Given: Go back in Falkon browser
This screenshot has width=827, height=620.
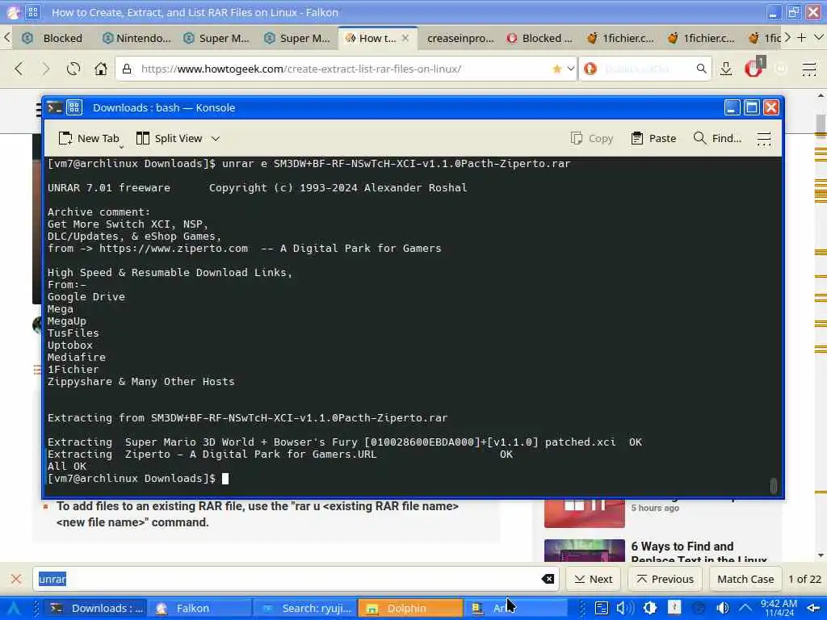Looking at the screenshot, I should (x=19, y=69).
